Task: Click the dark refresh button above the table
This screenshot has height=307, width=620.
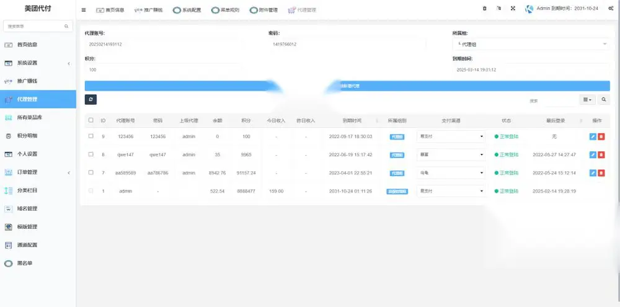Action: click(91, 99)
